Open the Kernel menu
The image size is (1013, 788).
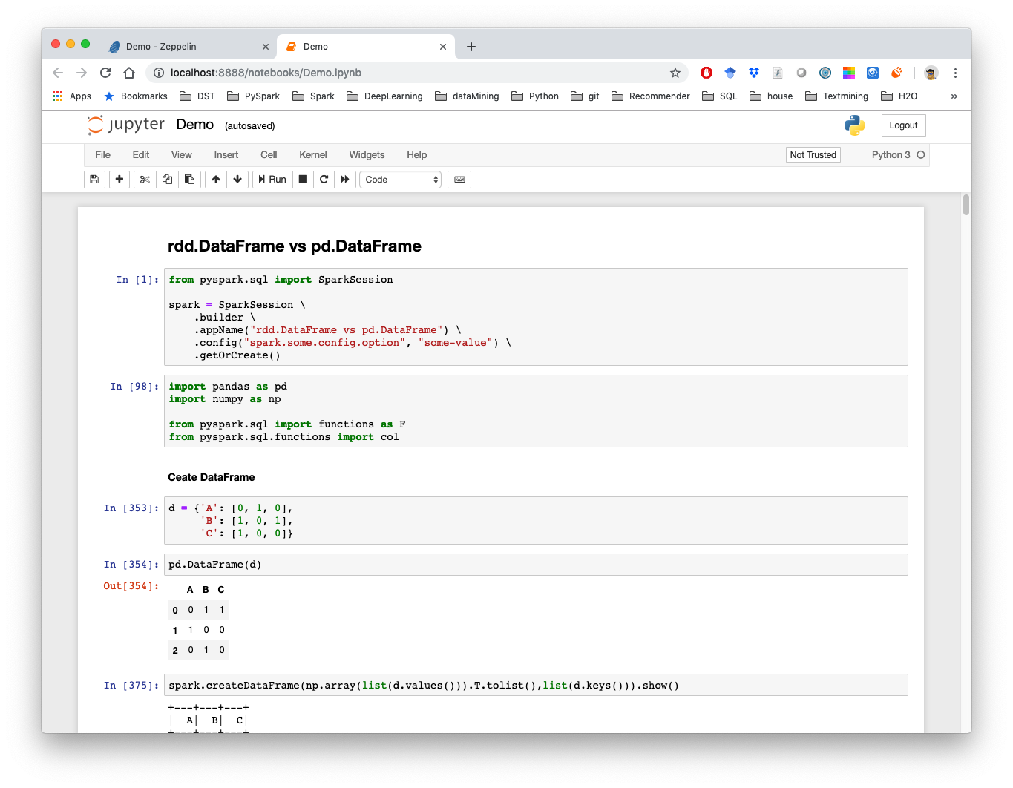(313, 155)
